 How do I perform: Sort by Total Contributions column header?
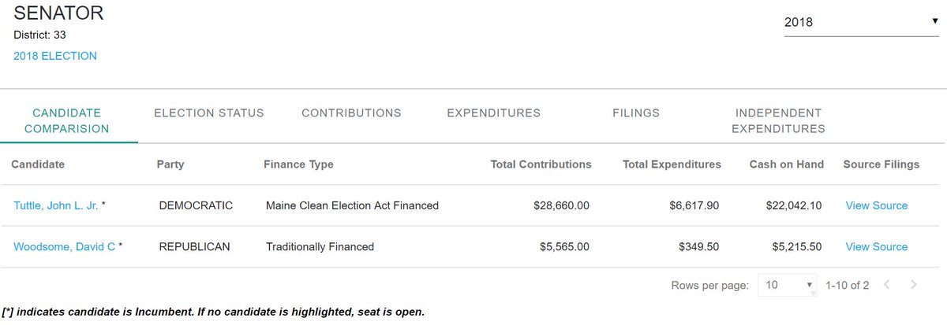[x=541, y=164]
